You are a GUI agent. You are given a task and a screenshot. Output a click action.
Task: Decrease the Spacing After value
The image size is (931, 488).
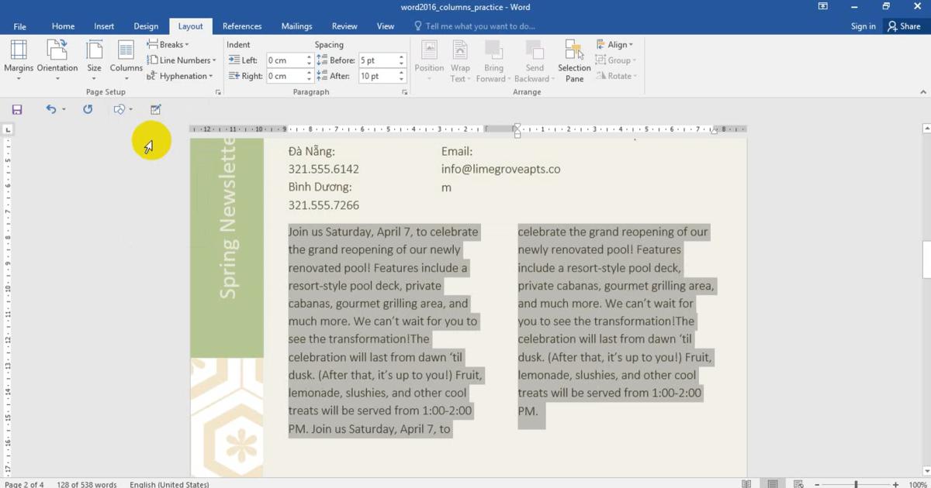[401, 79]
